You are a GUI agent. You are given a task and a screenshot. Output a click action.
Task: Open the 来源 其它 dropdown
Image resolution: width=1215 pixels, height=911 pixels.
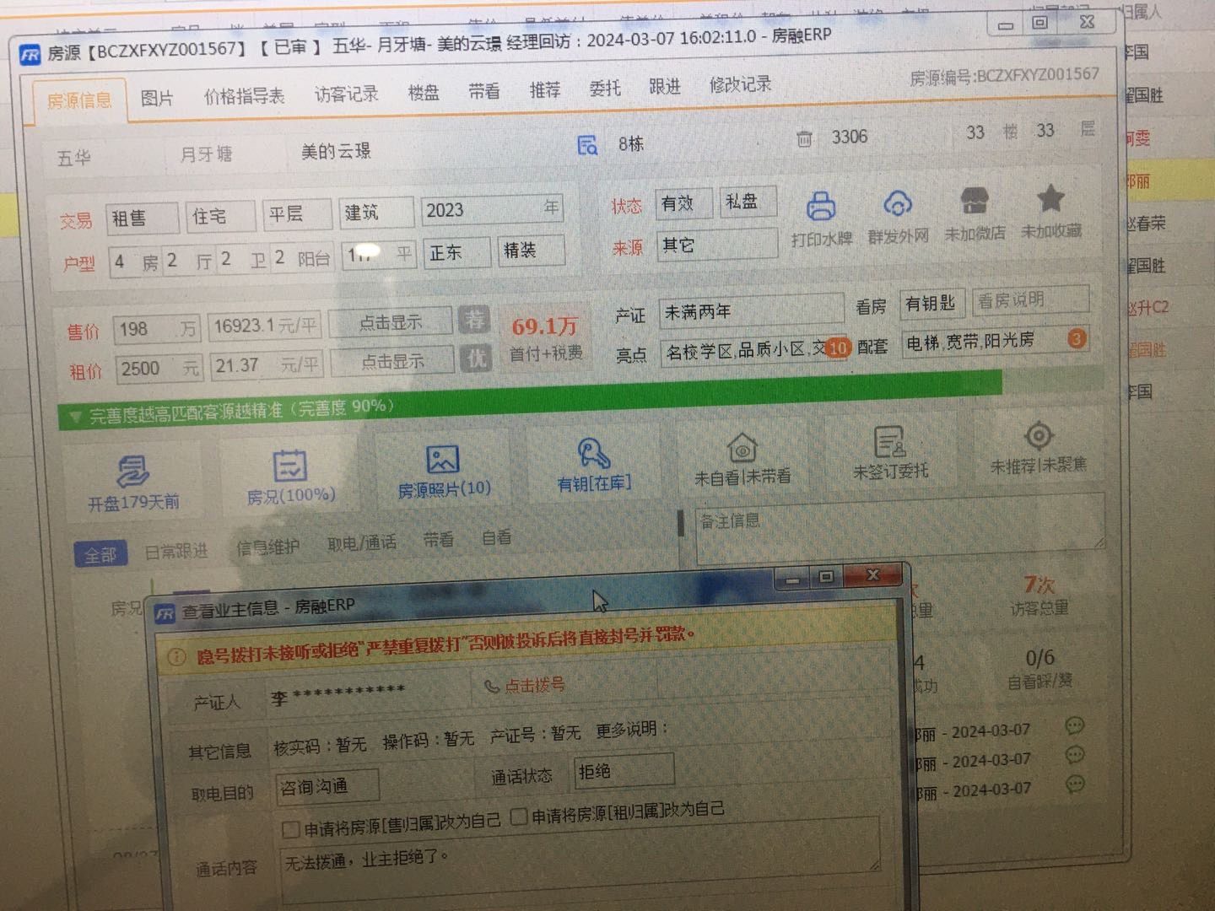[716, 245]
